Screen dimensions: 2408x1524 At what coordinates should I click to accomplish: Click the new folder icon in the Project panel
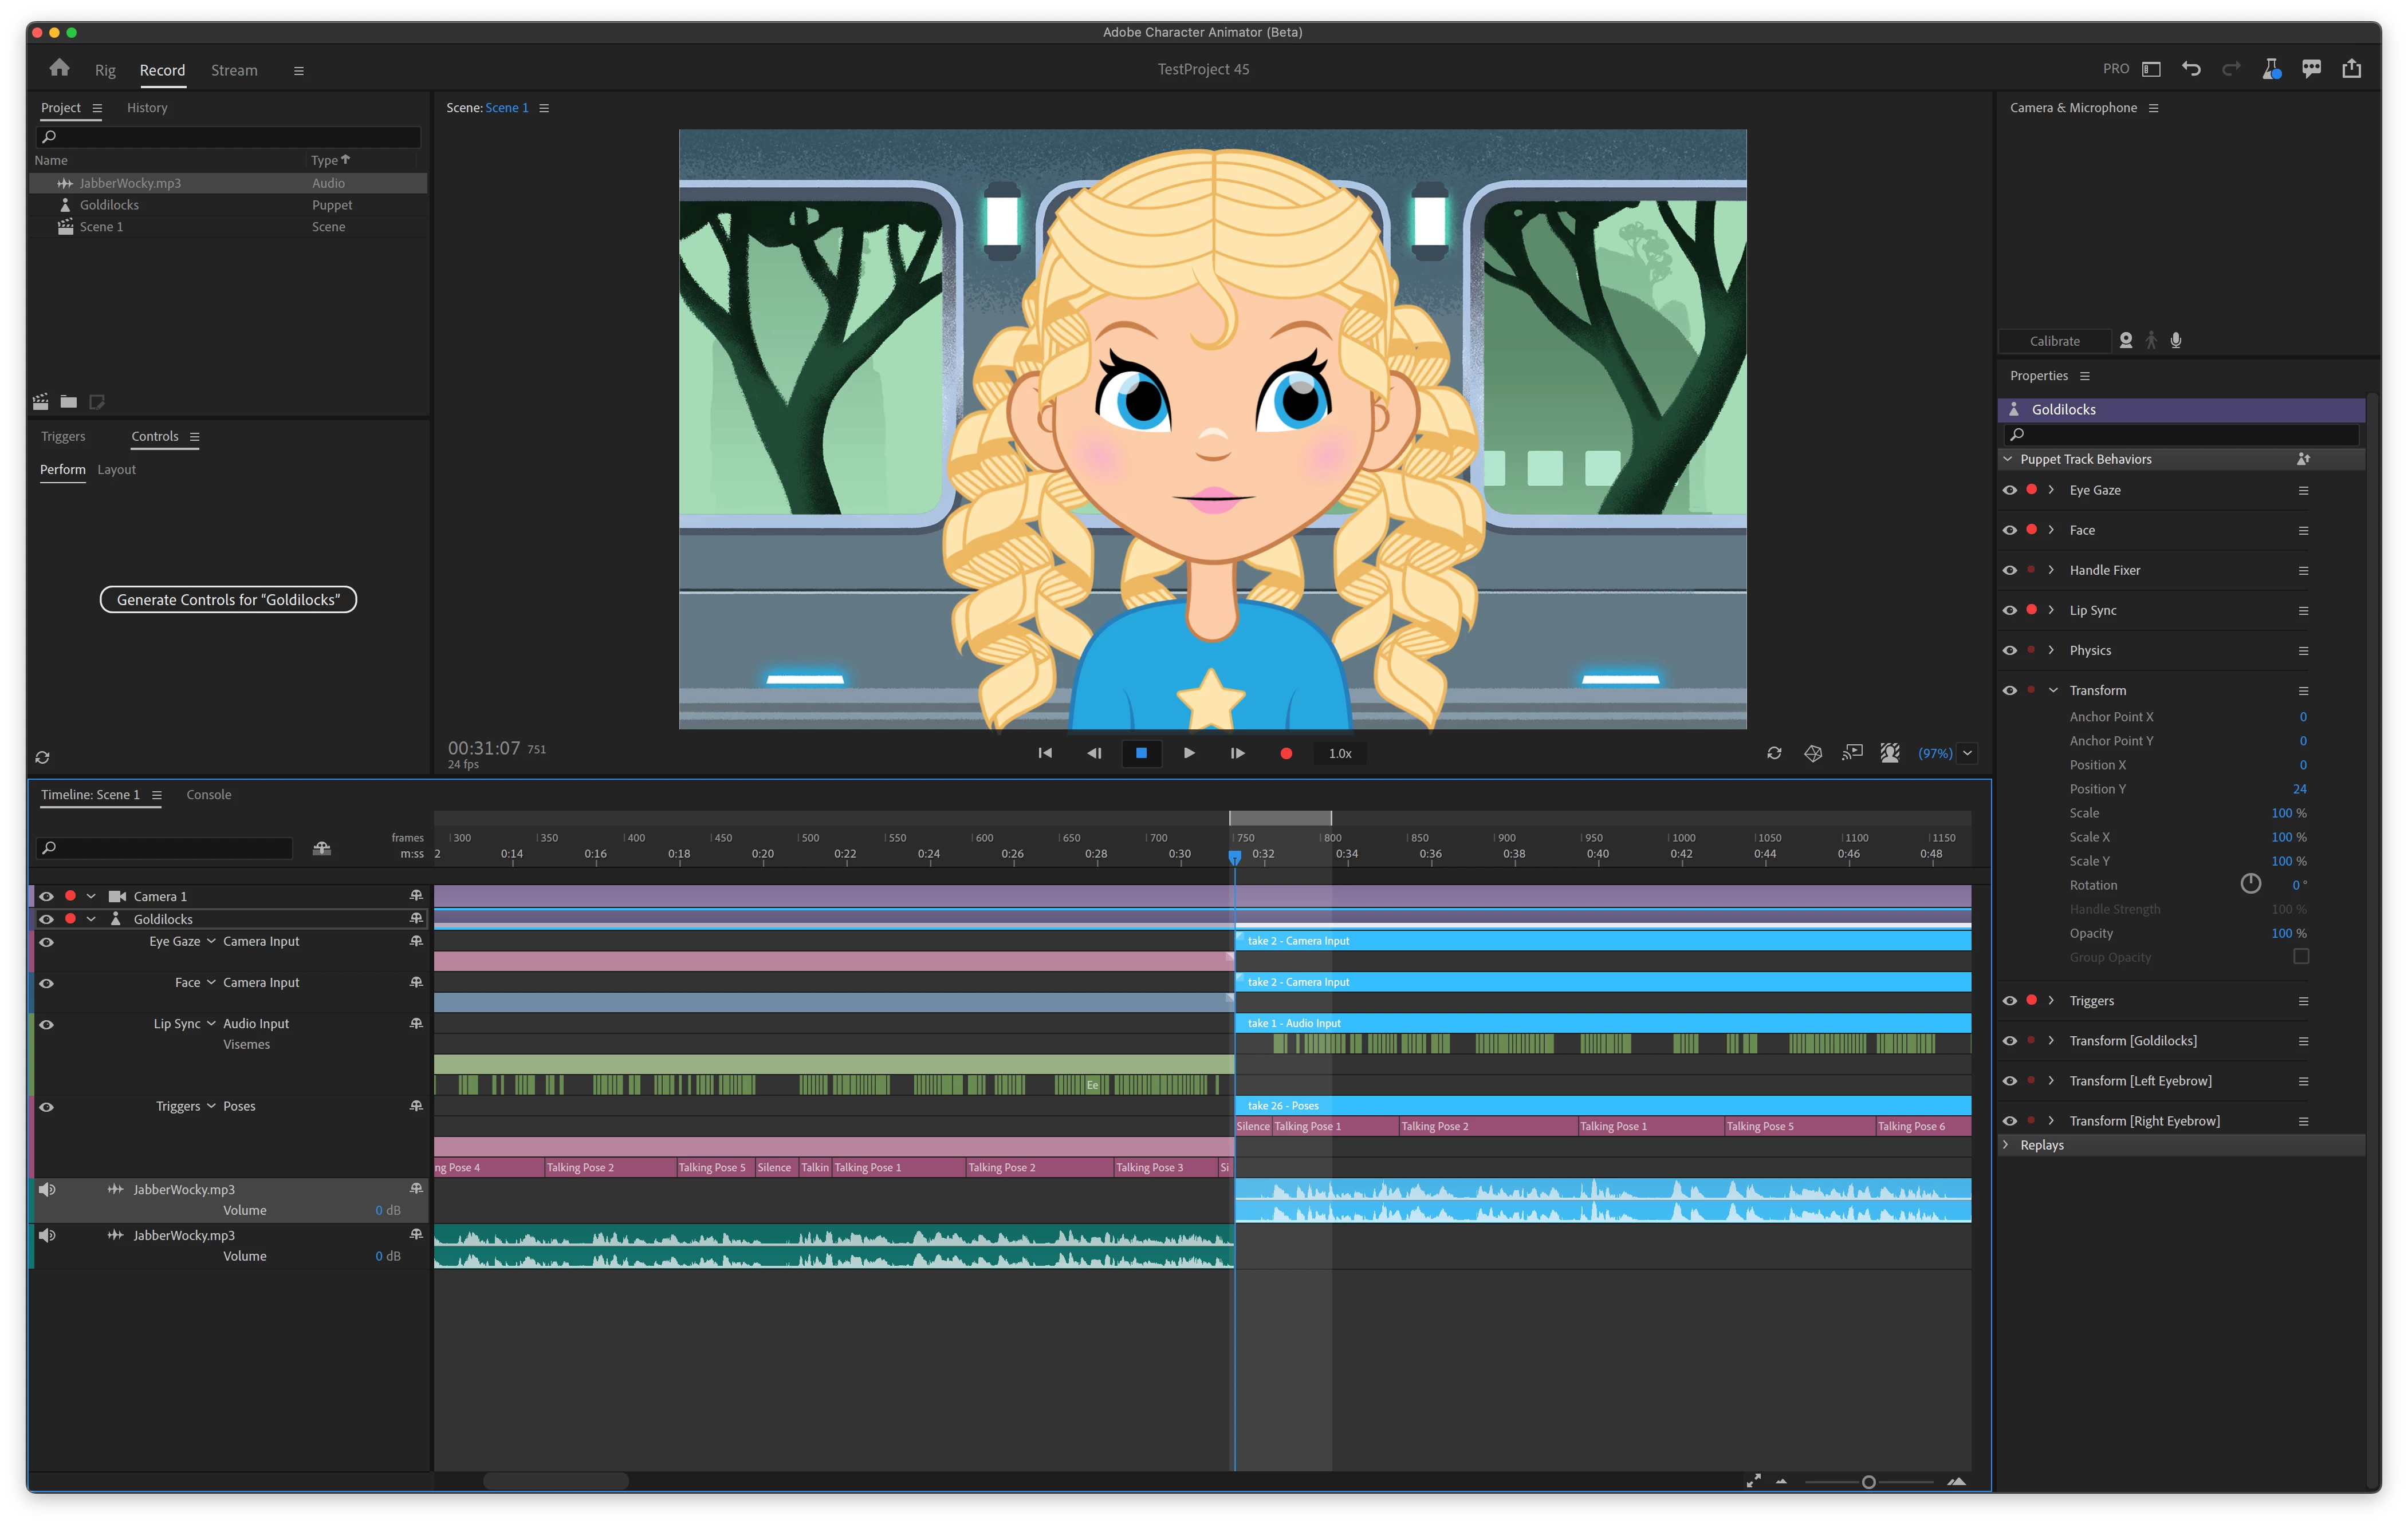point(68,402)
